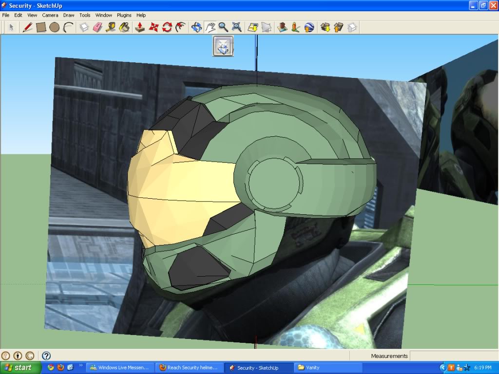Select the Arc tool
The width and height of the screenshot is (499, 374).
[x=68, y=27]
